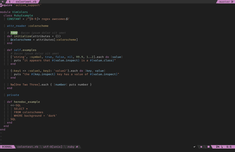The image size is (235, 152).
Task: Click the :key1 hash key
Action: (x=17, y=71)
